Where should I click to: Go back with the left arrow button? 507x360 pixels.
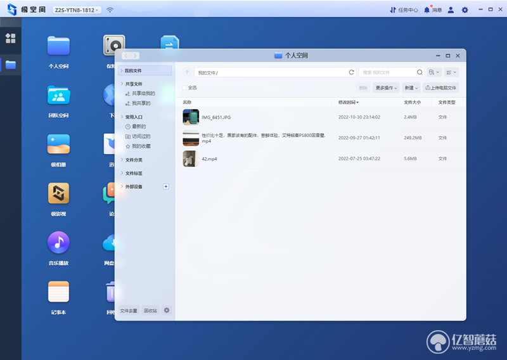[126, 56]
